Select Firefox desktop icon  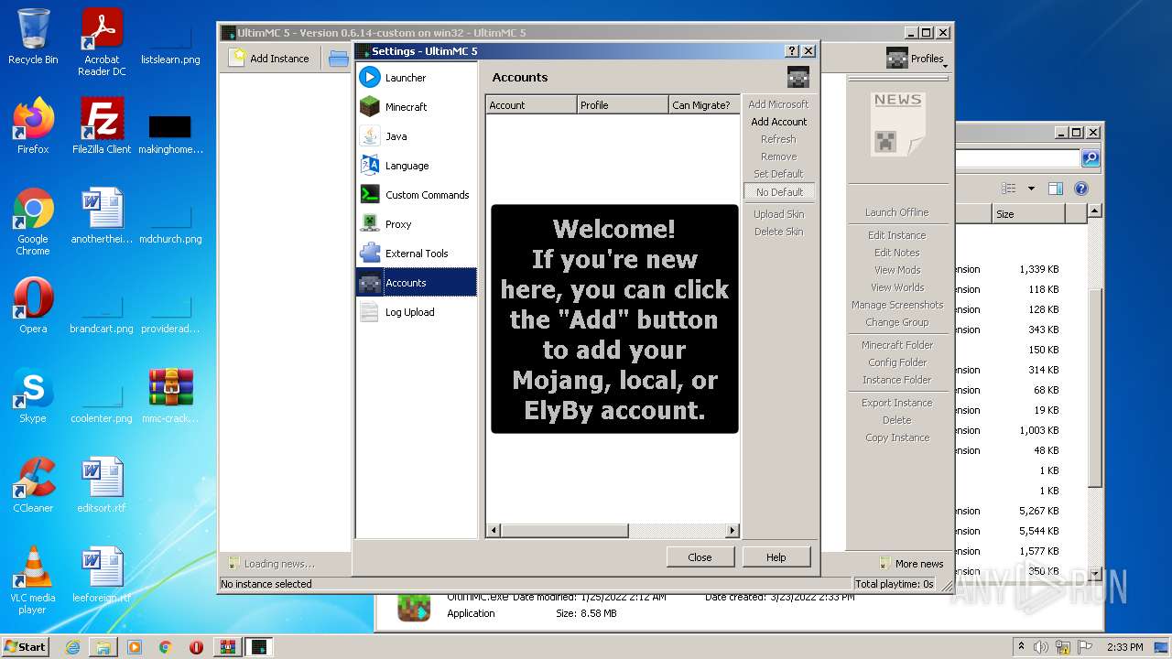pyautogui.click(x=33, y=126)
